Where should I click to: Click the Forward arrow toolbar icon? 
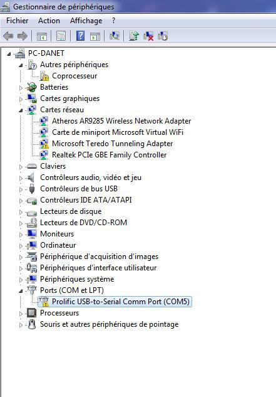tap(23, 36)
